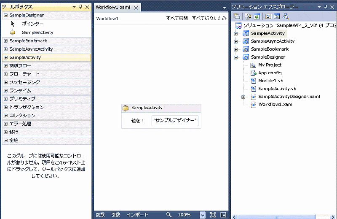Select SampleActivity.vb in Solution Explorer

pyautogui.click(x=277, y=89)
